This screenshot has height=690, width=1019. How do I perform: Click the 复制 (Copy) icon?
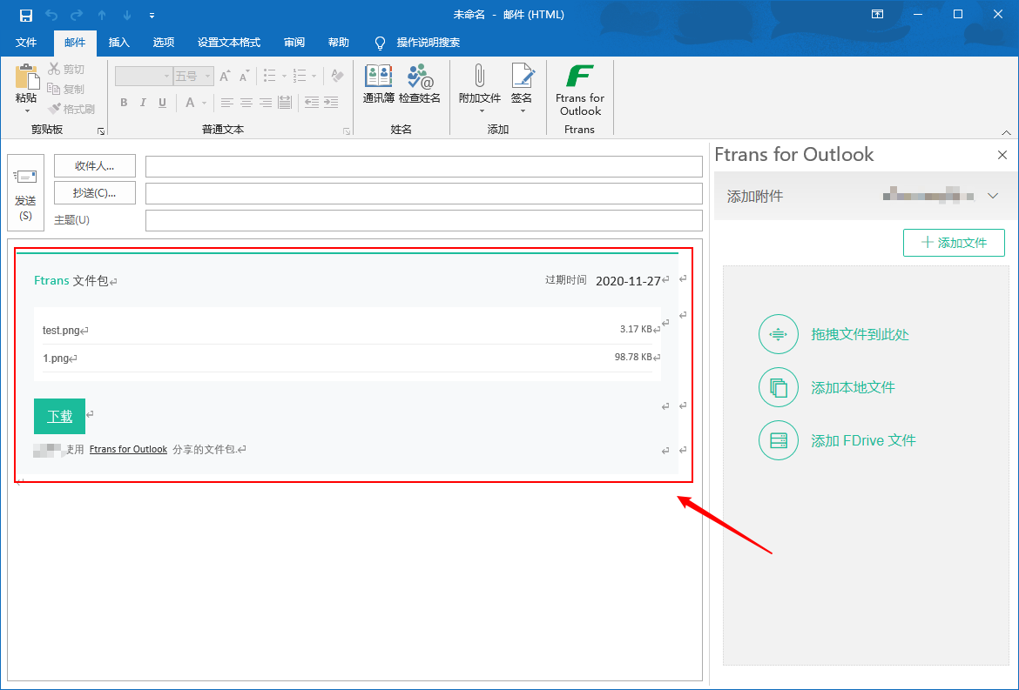pos(54,88)
